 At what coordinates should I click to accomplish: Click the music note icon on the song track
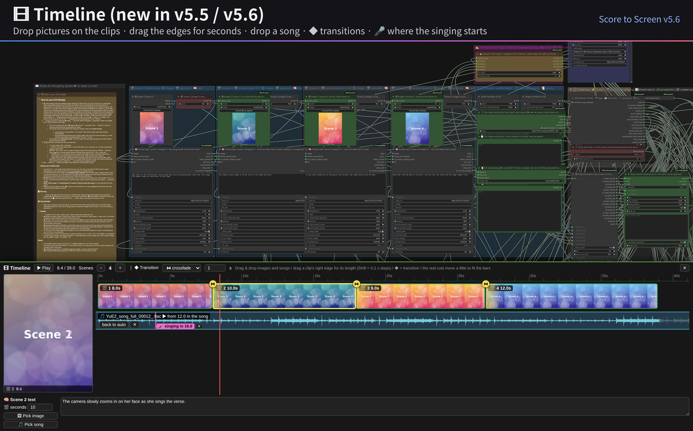tap(102, 316)
